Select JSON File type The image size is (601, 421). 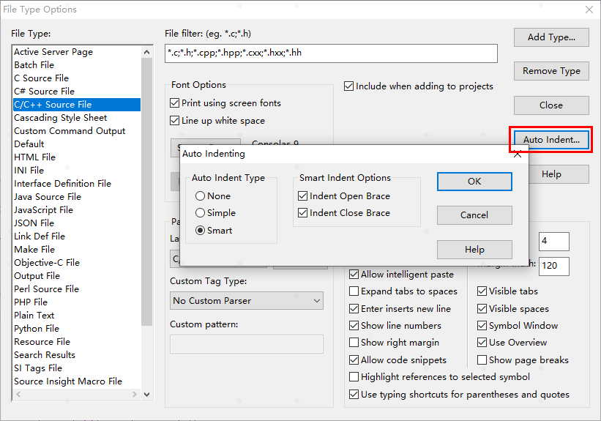(77, 223)
